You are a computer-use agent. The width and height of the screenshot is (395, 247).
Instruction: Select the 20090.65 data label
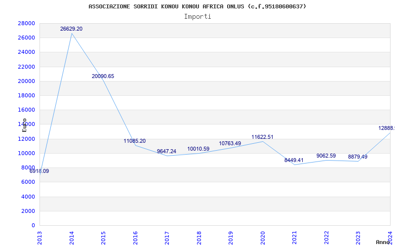[103, 76]
